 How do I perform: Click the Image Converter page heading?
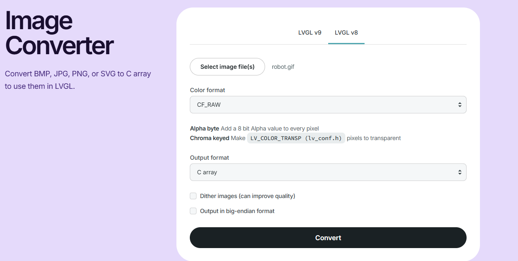point(59,33)
